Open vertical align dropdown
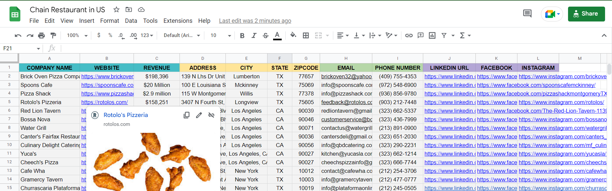This screenshot has height=191, width=612. click(359, 35)
